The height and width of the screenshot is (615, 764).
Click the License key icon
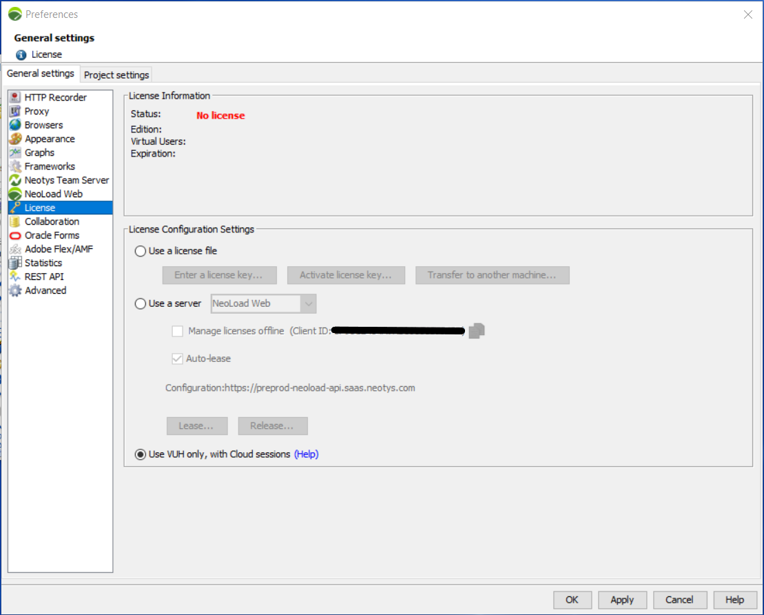15,208
